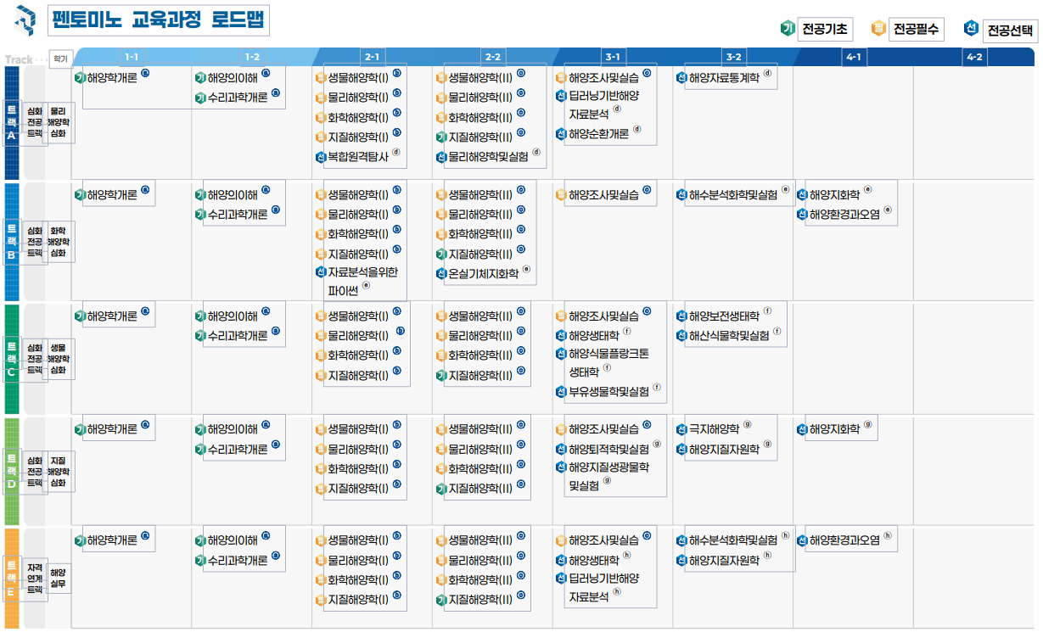Click the green 트랙 C color bar

tap(12, 358)
